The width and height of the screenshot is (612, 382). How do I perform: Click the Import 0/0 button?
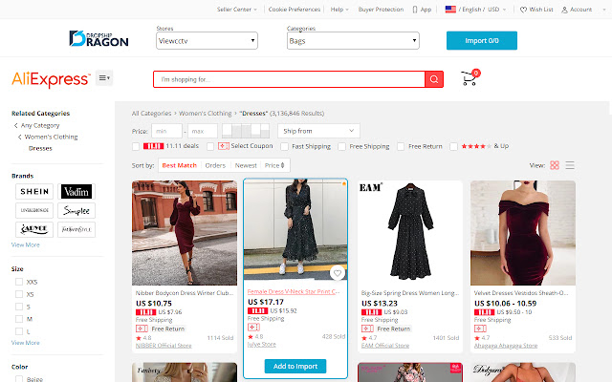pos(482,40)
